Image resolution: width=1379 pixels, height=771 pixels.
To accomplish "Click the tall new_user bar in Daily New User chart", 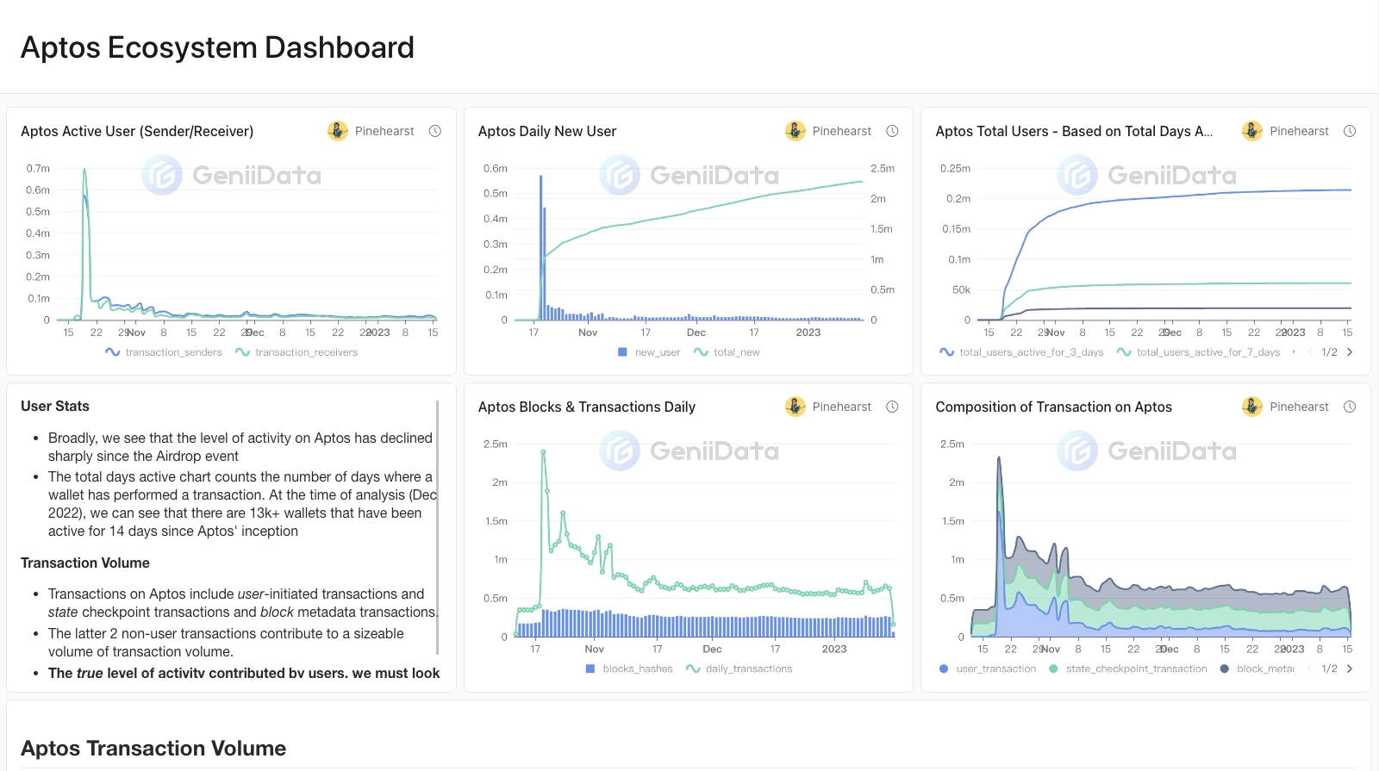I will pyautogui.click(x=541, y=248).
